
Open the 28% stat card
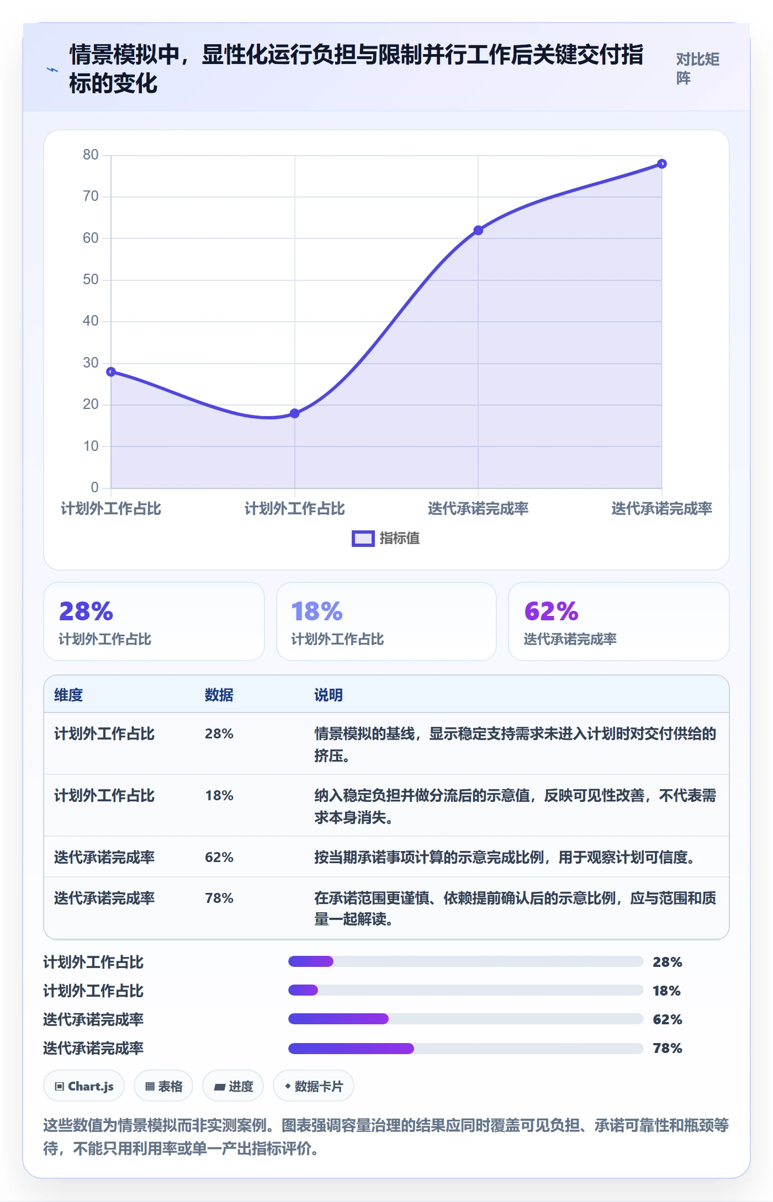pyautogui.click(x=154, y=621)
